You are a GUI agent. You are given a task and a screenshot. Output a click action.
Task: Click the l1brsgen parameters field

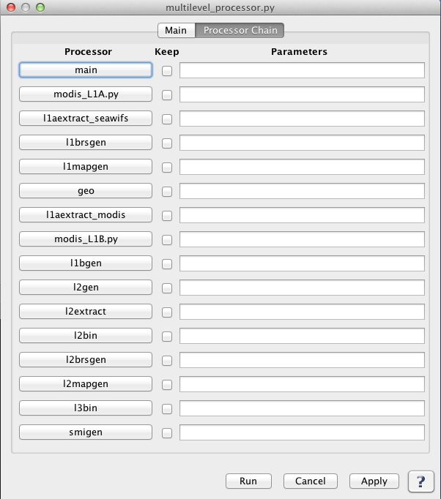(x=302, y=143)
